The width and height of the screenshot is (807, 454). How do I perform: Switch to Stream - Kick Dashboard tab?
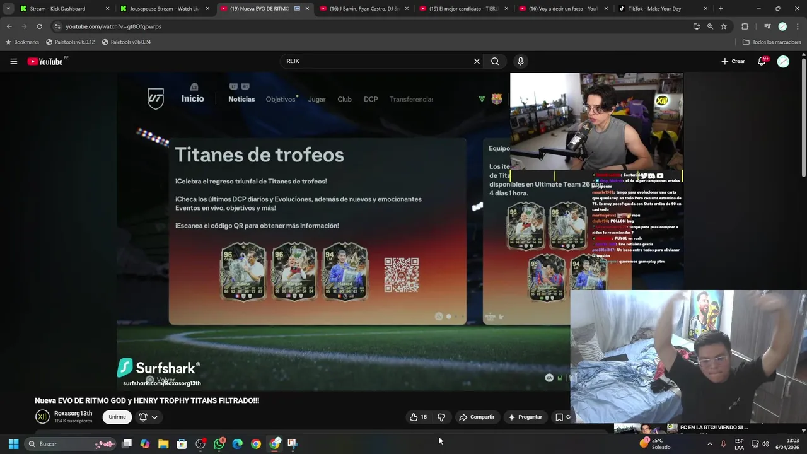click(64, 9)
